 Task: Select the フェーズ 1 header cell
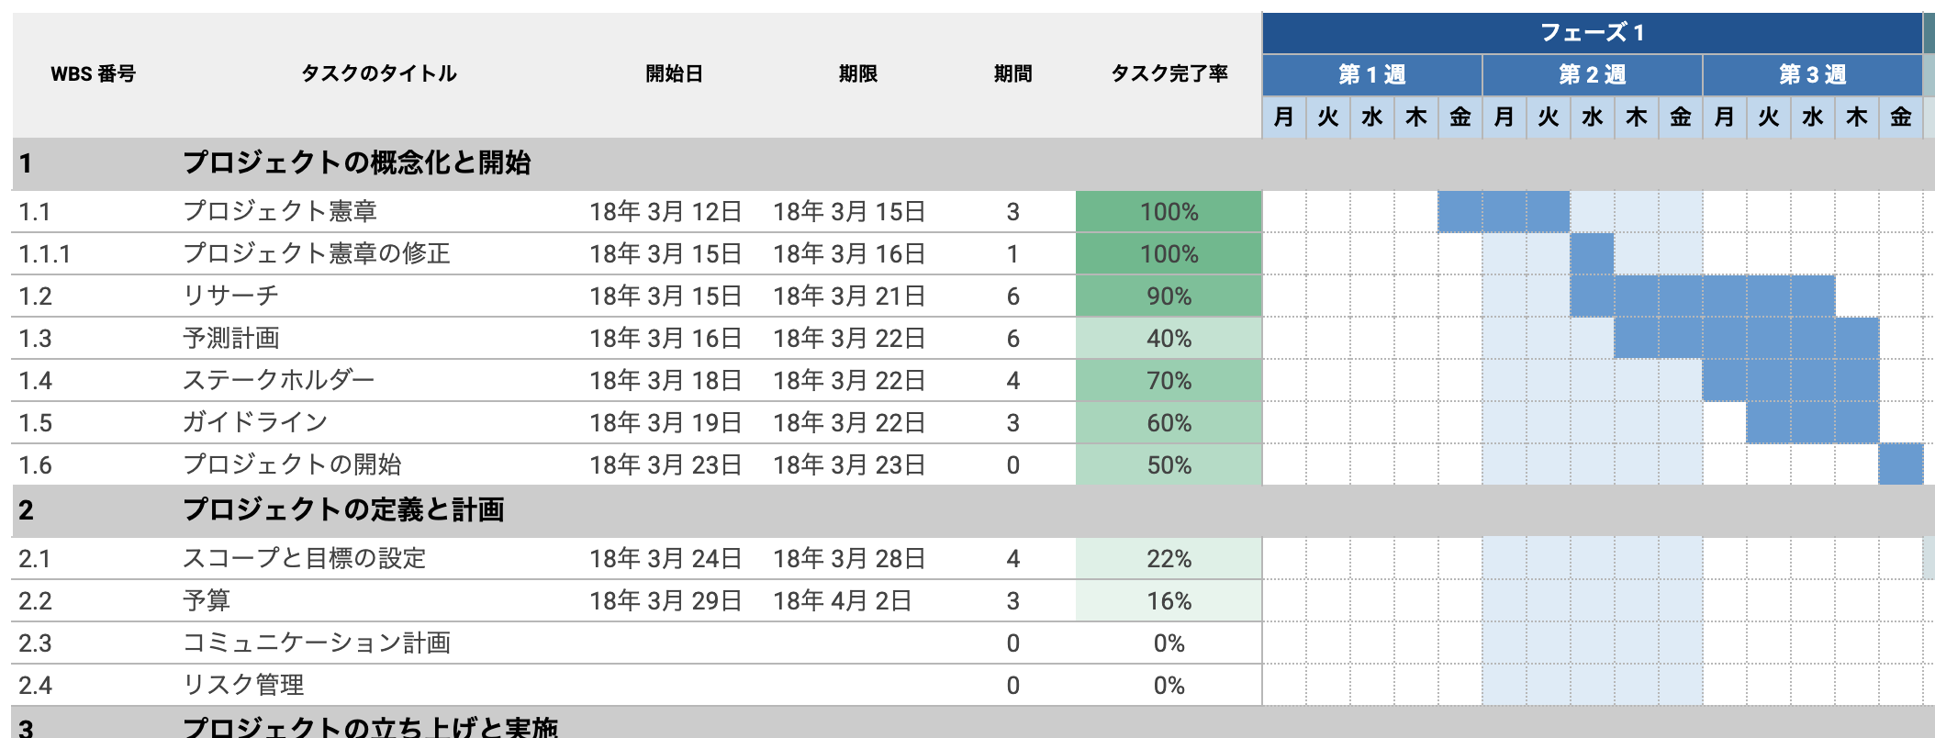tap(1592, 33)
